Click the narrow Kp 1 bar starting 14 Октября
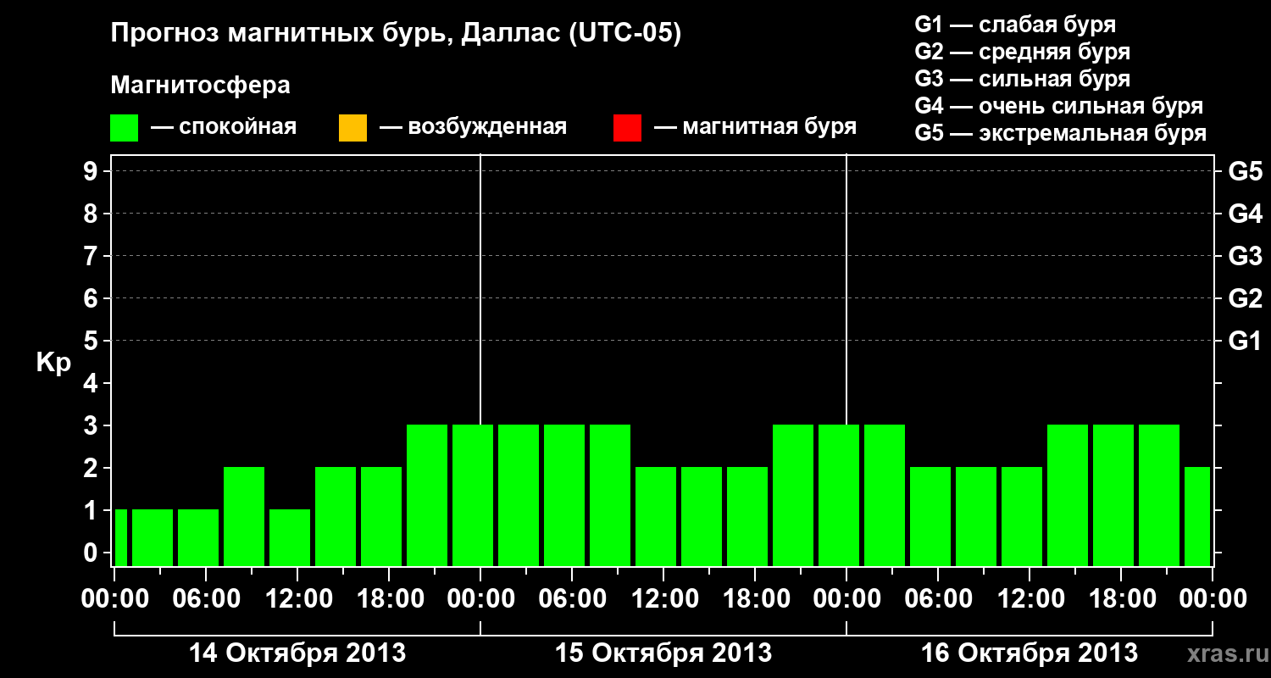This screenshot has width=1271, height=678. click(x=120, y=537)
